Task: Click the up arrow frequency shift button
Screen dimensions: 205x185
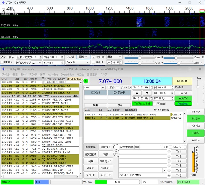Action: (x=137, y=93)
